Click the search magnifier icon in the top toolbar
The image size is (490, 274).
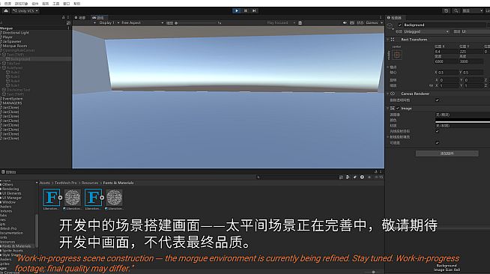coord(456,10)
